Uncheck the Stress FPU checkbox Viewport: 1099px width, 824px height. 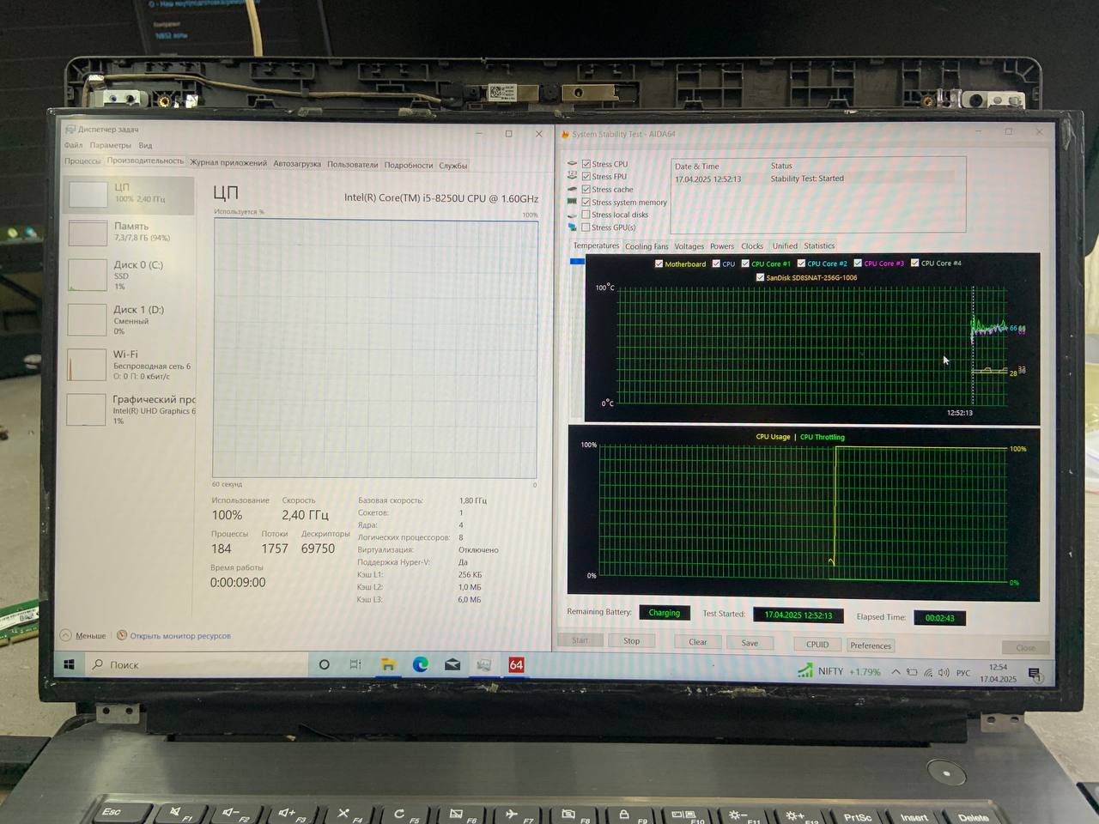586,177
